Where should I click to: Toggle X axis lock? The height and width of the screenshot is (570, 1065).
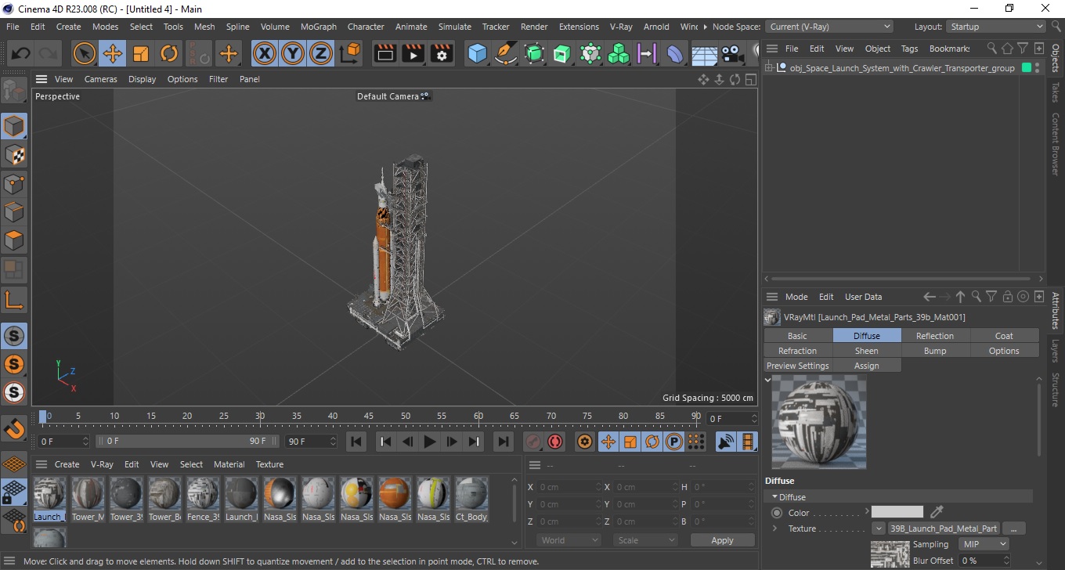click(265, 54)
